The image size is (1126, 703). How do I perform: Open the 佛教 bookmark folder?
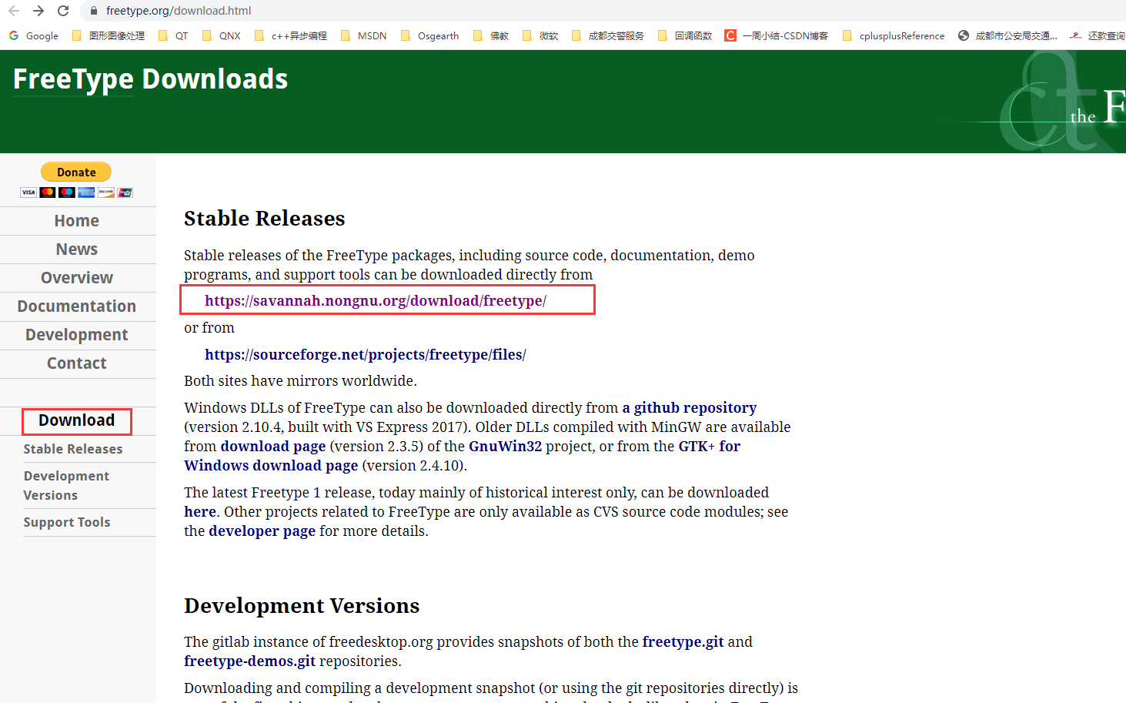click(490, 35)
